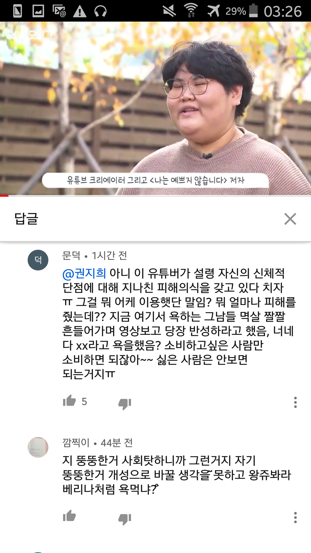Close the 답글 replies panel
The width and height of the screenshot is (311, 553).
click(x=290, y=219)
